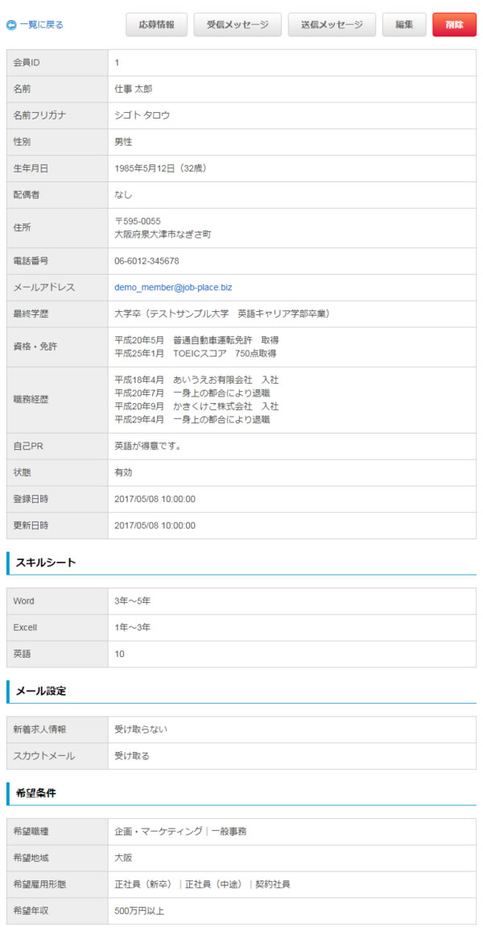Select the furigana value シゴト タロウ
Screen dimensions: 483x931
pos(142,115)
